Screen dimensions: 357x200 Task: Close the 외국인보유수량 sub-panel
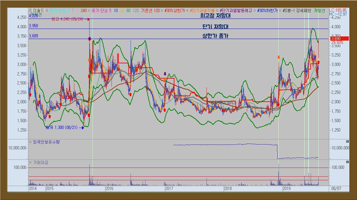[x=347, y=141]
